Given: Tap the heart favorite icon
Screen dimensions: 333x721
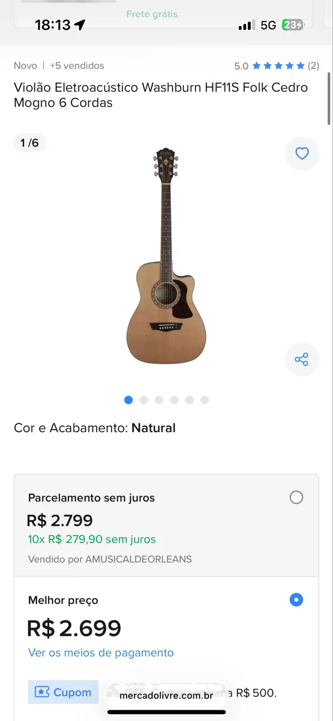Looking at the screenshot, I should (x=302, y=153).
